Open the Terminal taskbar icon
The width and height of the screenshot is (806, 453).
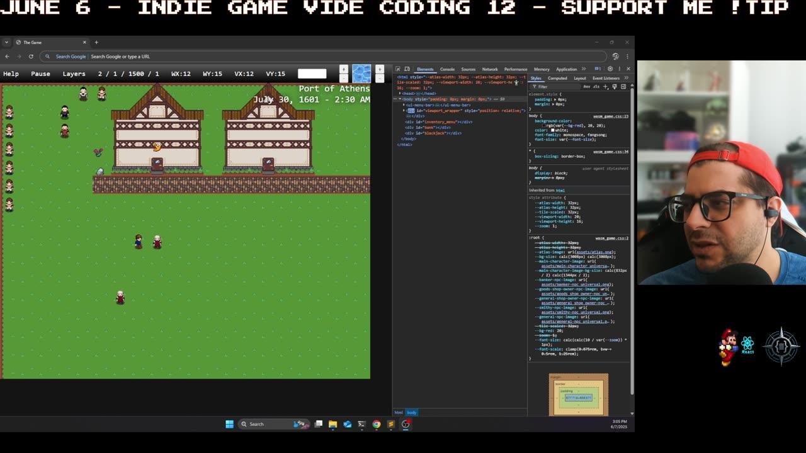tap(361, 424)
